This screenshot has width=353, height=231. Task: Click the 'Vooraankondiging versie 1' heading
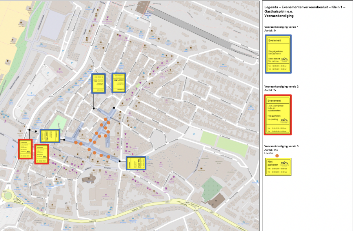tap(281, 27)
